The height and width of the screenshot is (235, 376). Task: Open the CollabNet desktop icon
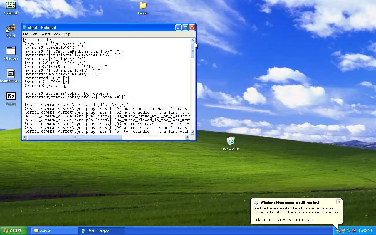click(x=11, y=8)
